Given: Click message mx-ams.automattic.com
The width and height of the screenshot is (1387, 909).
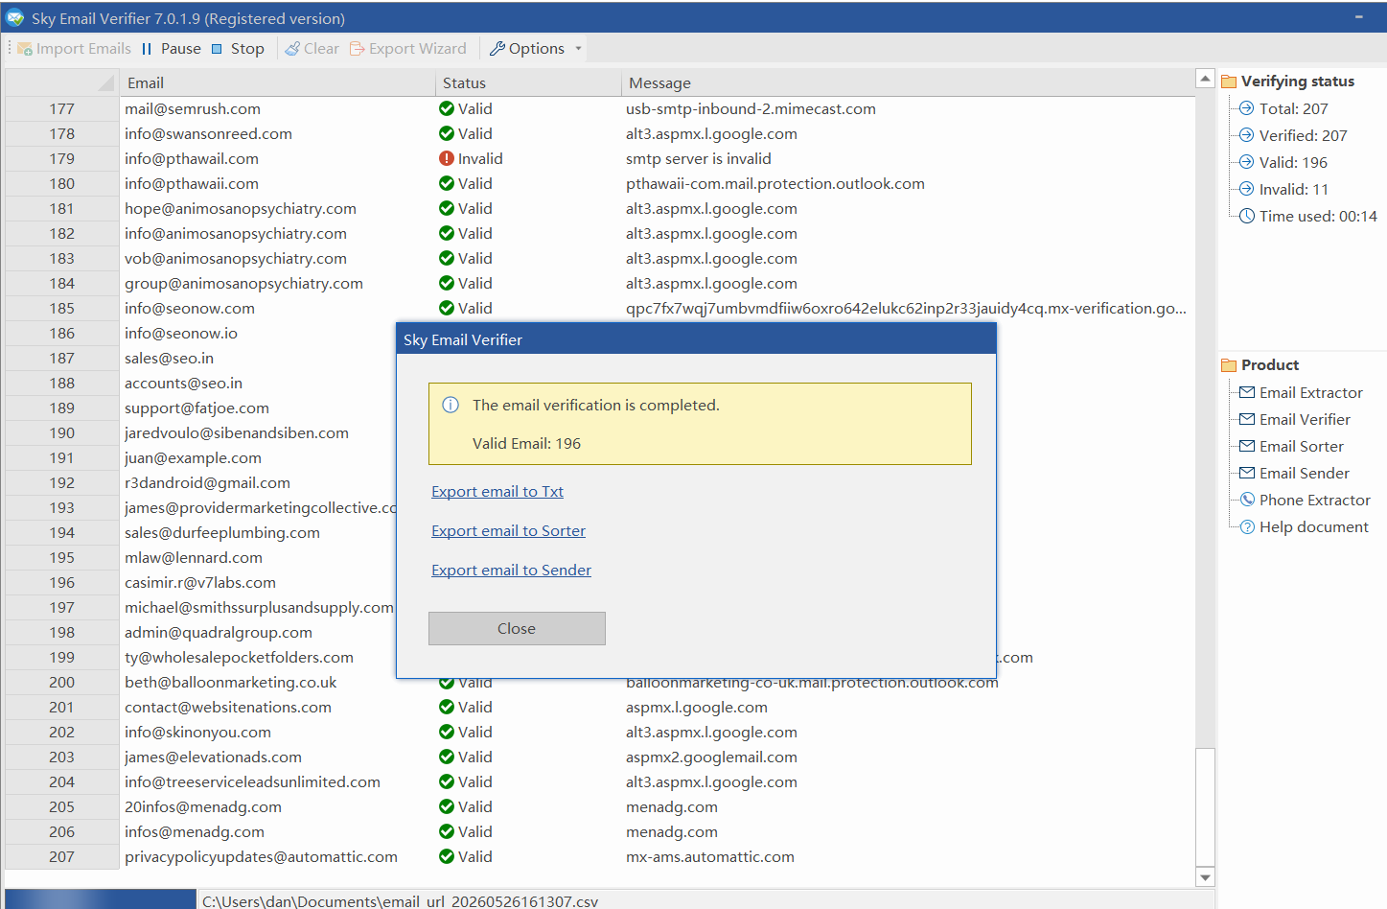Looking at the screenshot, I should tap(710, 857).
